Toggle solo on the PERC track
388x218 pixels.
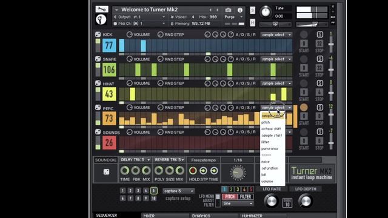[319, 107]
